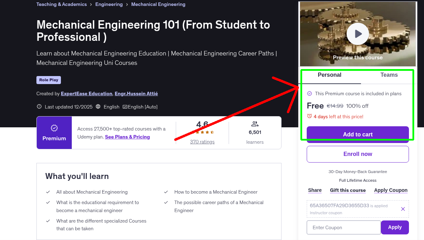The width and height of the screenshot is (424, 240).
Task: Click the red alarm icon beside price deadline
Action: pyautogui.click(x=310, y=117)
